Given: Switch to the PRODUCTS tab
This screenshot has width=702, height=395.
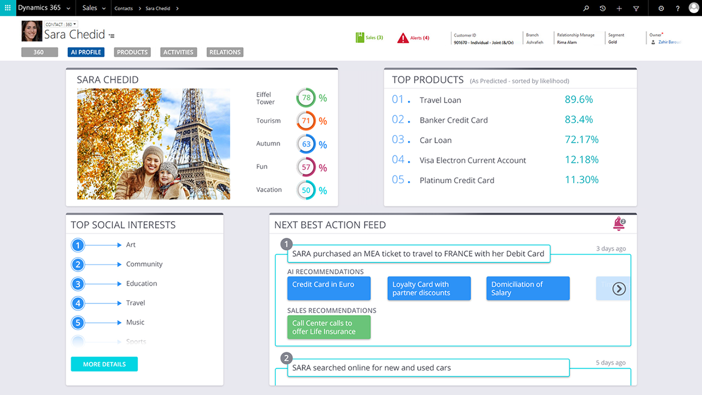Looking at the screenshot, I should click(132, 52).
